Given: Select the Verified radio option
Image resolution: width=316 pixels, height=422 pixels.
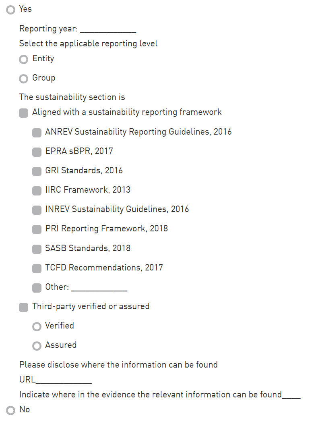Looking at the screenshot, I should pyautogui.click(x=37, y=326).
